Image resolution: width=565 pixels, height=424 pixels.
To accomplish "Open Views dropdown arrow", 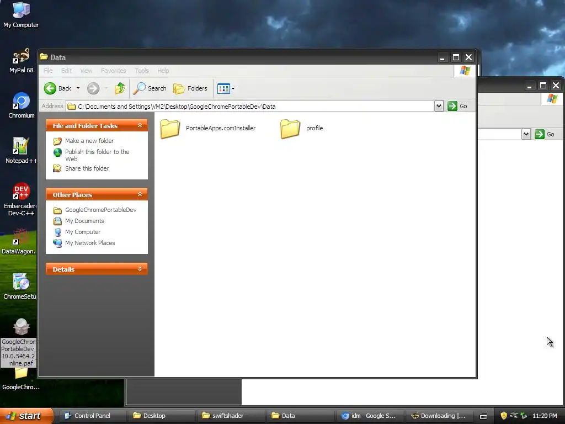I will (x=233, y=88).
